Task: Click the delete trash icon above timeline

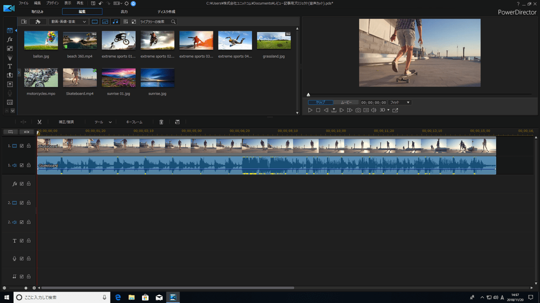Action: pyautogui.click(x=161, y=122)
